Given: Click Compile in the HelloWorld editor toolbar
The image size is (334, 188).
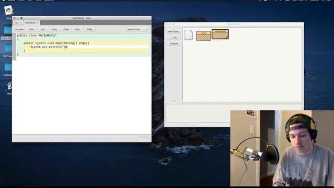Looking at the screenshot, I should pyautogui.click(x=19, y=29).
